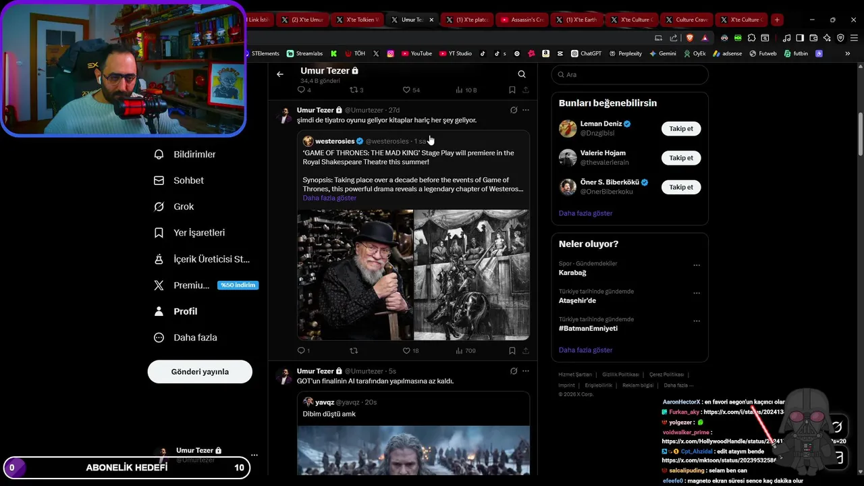Open options for the #BatmanEmniyeti trend
864x486 pixels.
pos(697,321)
